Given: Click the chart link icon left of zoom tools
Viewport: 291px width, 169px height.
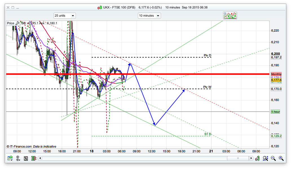Looking at the screenshot, I should click(258, 159).
